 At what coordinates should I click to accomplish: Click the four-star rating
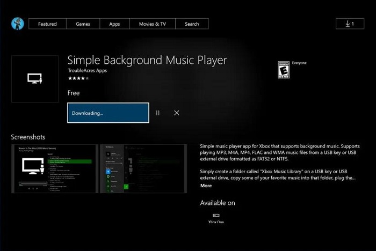pyautogui.click(x=78, y=78)
